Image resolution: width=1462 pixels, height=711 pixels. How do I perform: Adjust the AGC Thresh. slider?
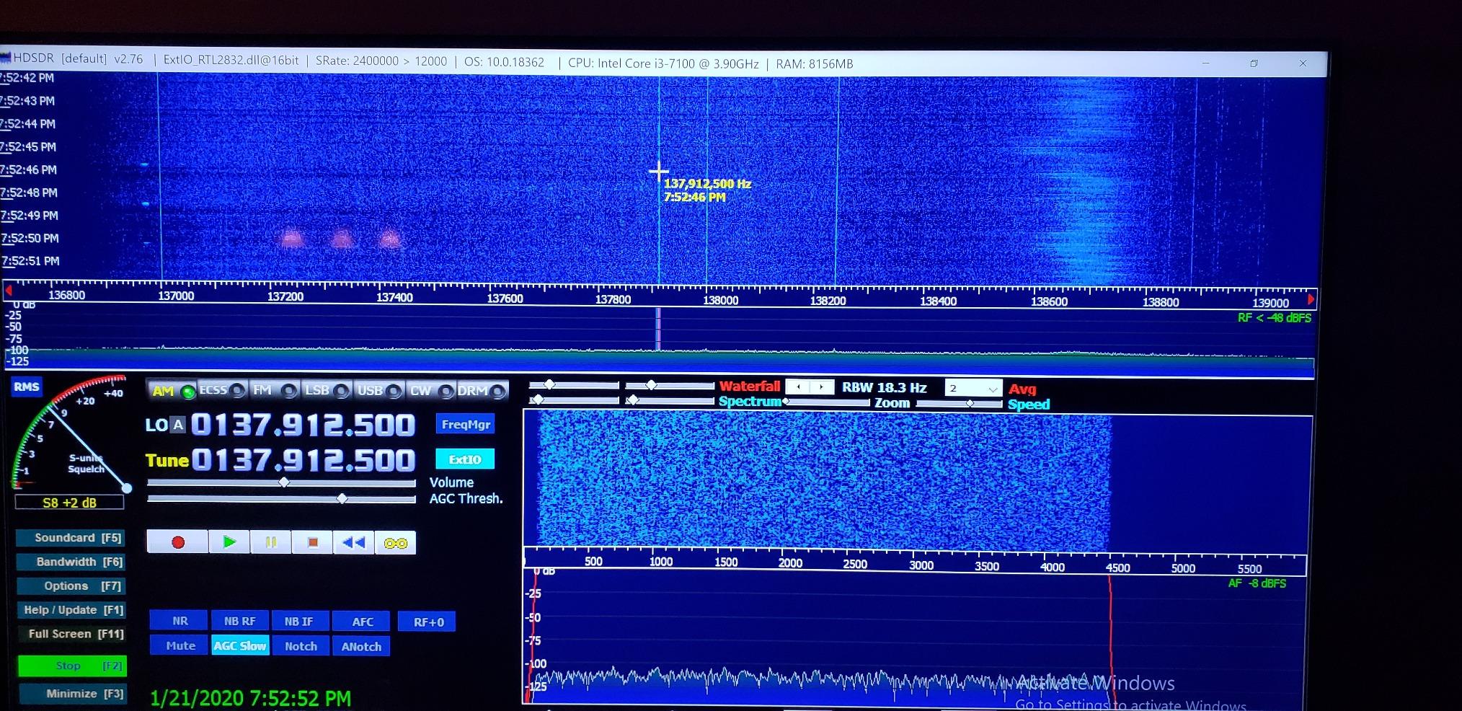(281, 498)
